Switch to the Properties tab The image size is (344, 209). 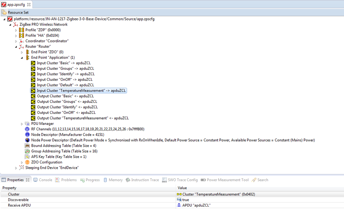point(15,180)
